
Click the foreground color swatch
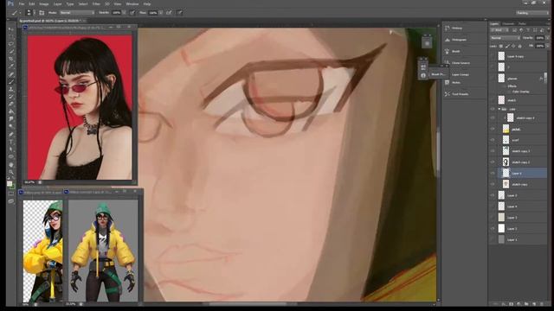[x=10, y=184]
